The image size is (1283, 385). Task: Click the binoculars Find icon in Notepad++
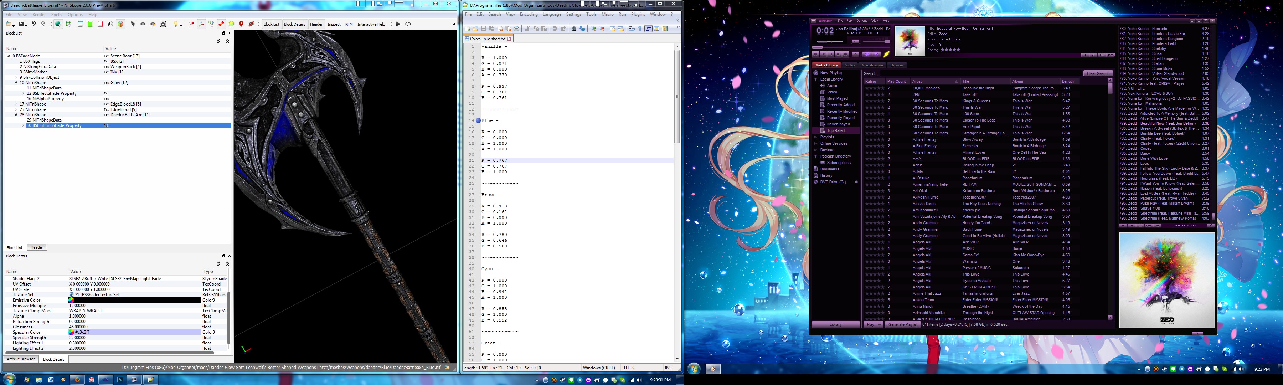pyautogui.click(x=574, y=29)
